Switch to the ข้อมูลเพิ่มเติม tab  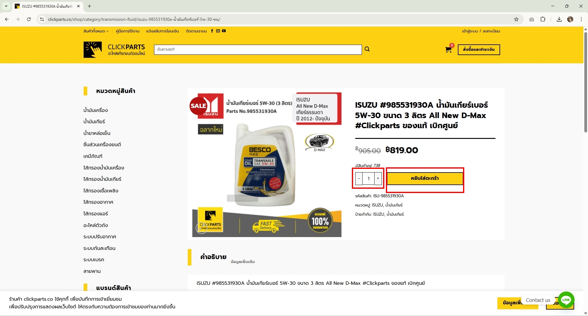243,262
